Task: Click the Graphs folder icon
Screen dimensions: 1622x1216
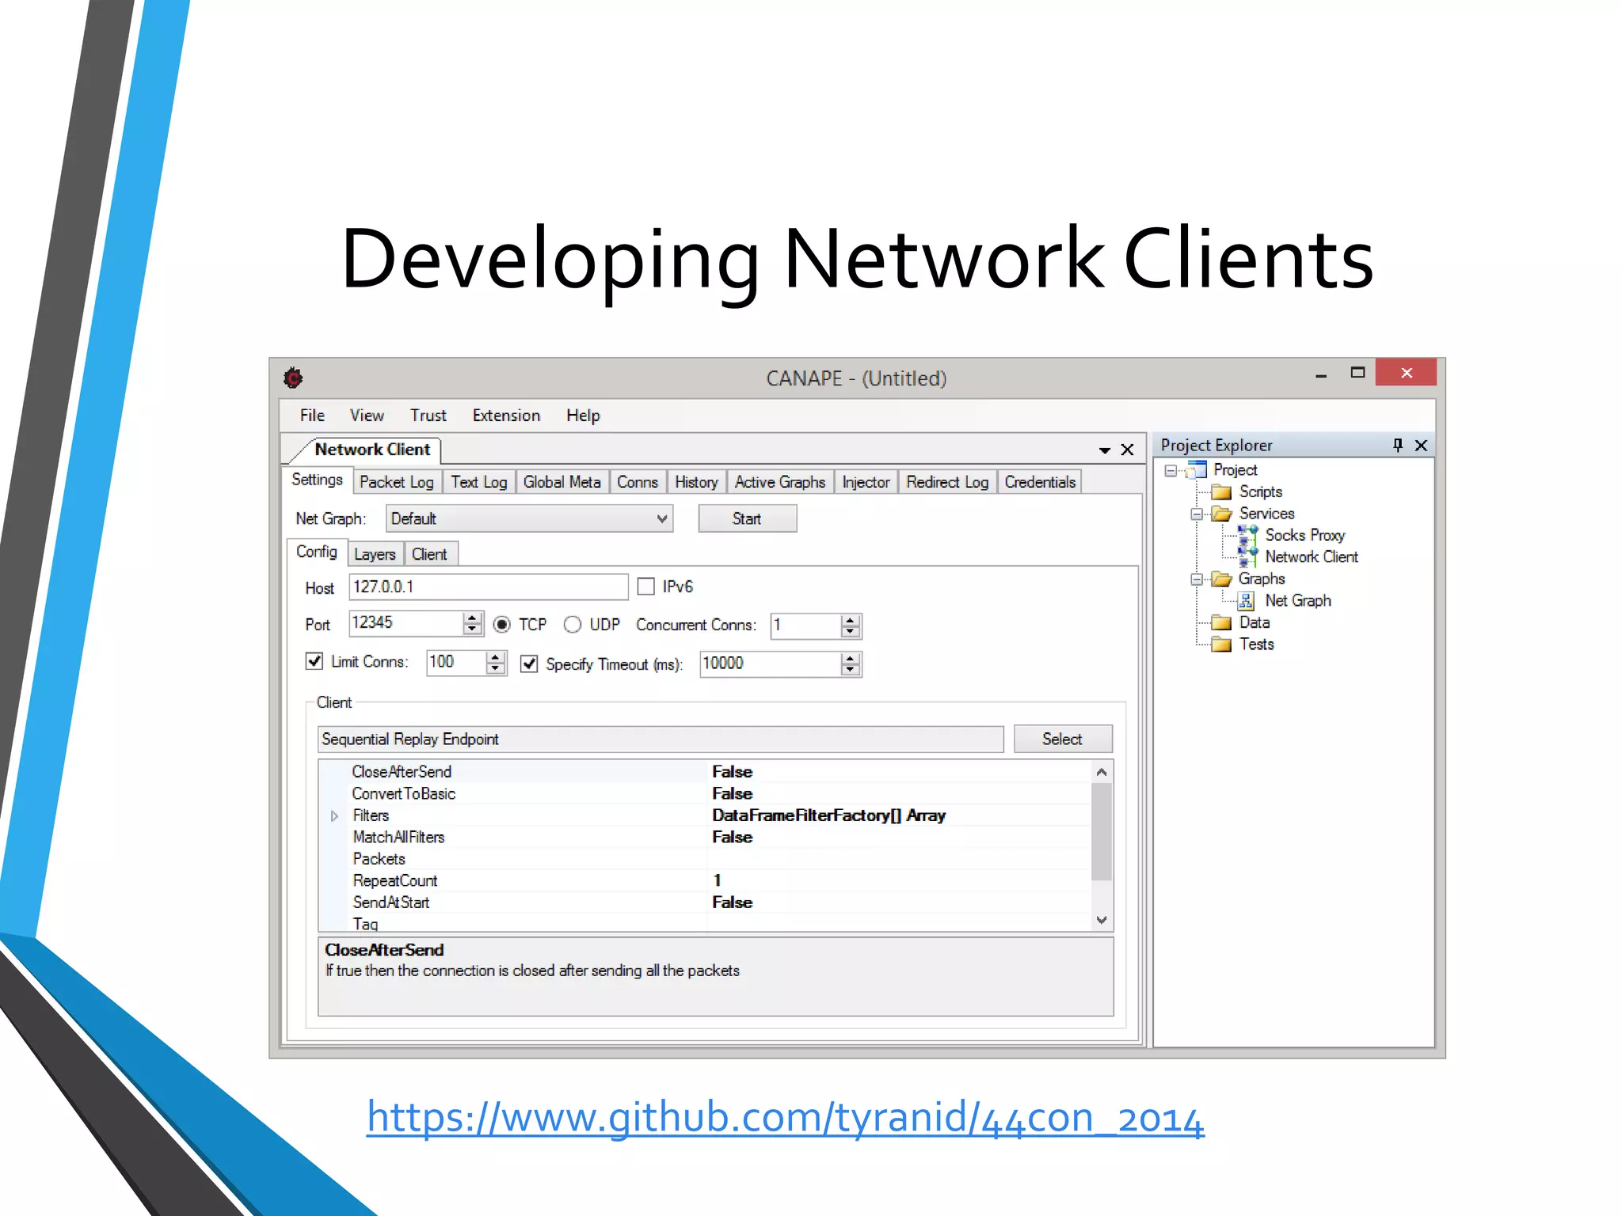Action: tap(1222, 579)
